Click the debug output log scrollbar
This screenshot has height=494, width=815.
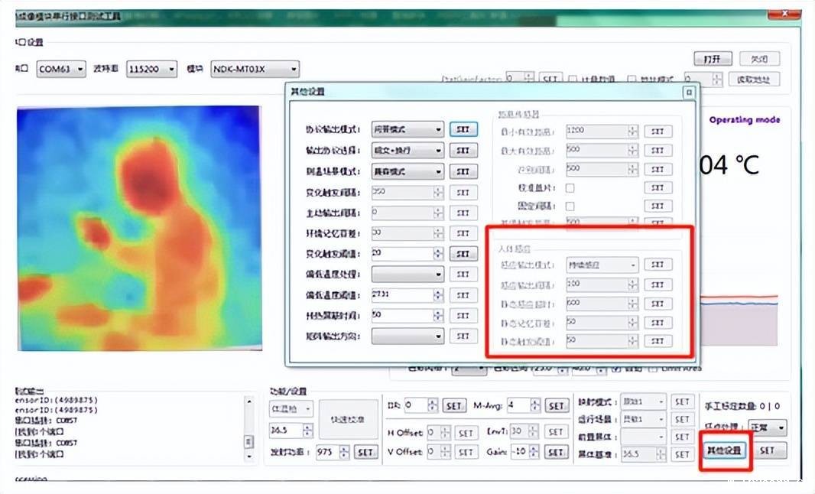(248, 428)
